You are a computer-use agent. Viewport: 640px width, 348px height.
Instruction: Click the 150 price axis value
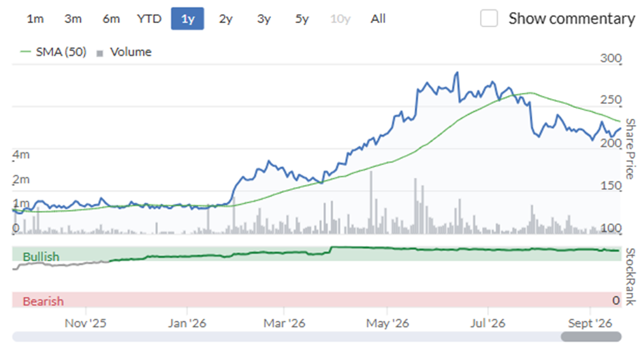[x=611, y=186]
